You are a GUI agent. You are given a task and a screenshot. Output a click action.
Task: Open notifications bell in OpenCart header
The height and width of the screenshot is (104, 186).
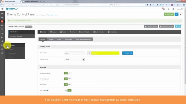coord(164,9)
